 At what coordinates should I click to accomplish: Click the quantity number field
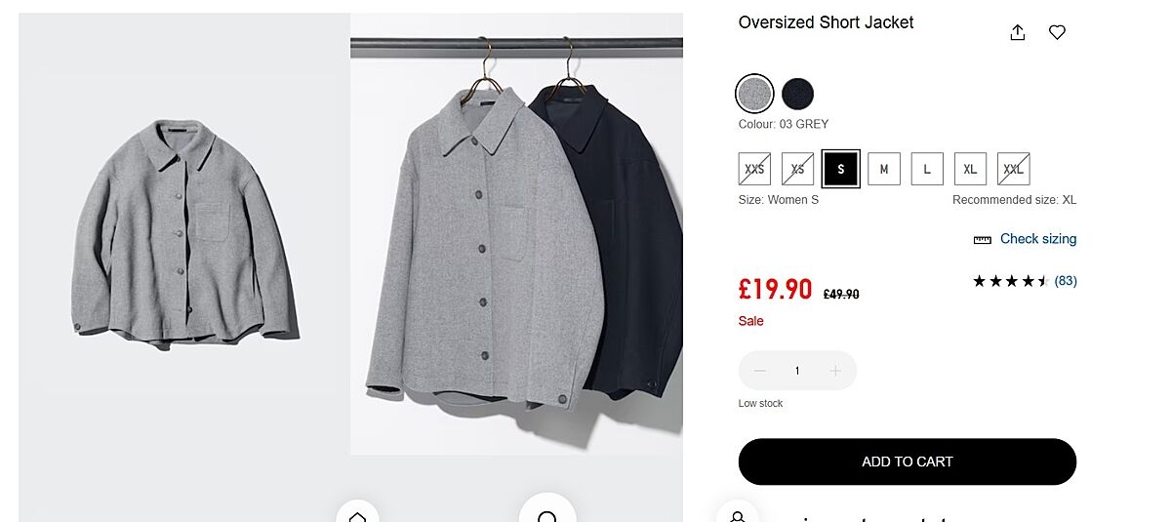pyautogui.click(x=797, y=371)
